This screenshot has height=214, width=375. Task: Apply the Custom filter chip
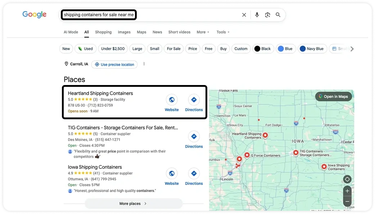pyautogui.click(x=241, y=49)
